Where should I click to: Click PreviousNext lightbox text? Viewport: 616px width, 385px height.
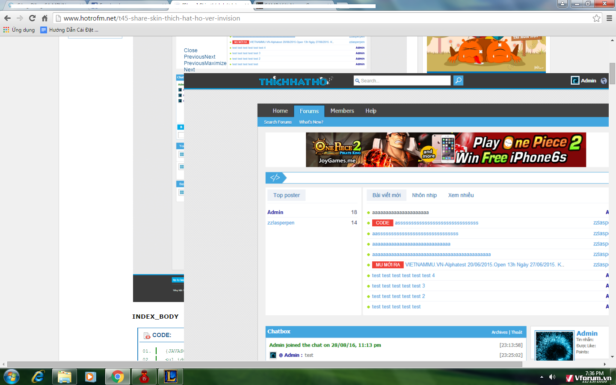click(x=199, y=57)
